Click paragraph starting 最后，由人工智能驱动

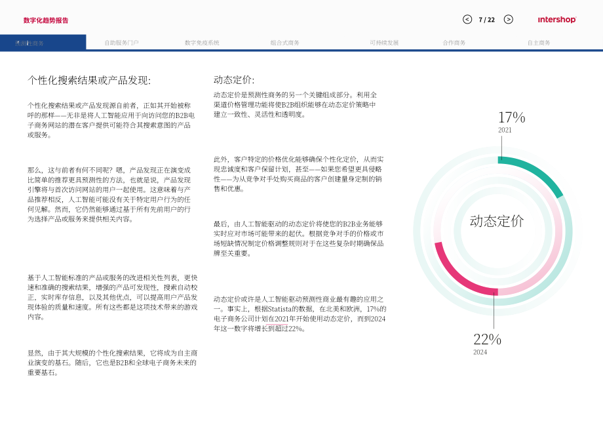point(298,239)
